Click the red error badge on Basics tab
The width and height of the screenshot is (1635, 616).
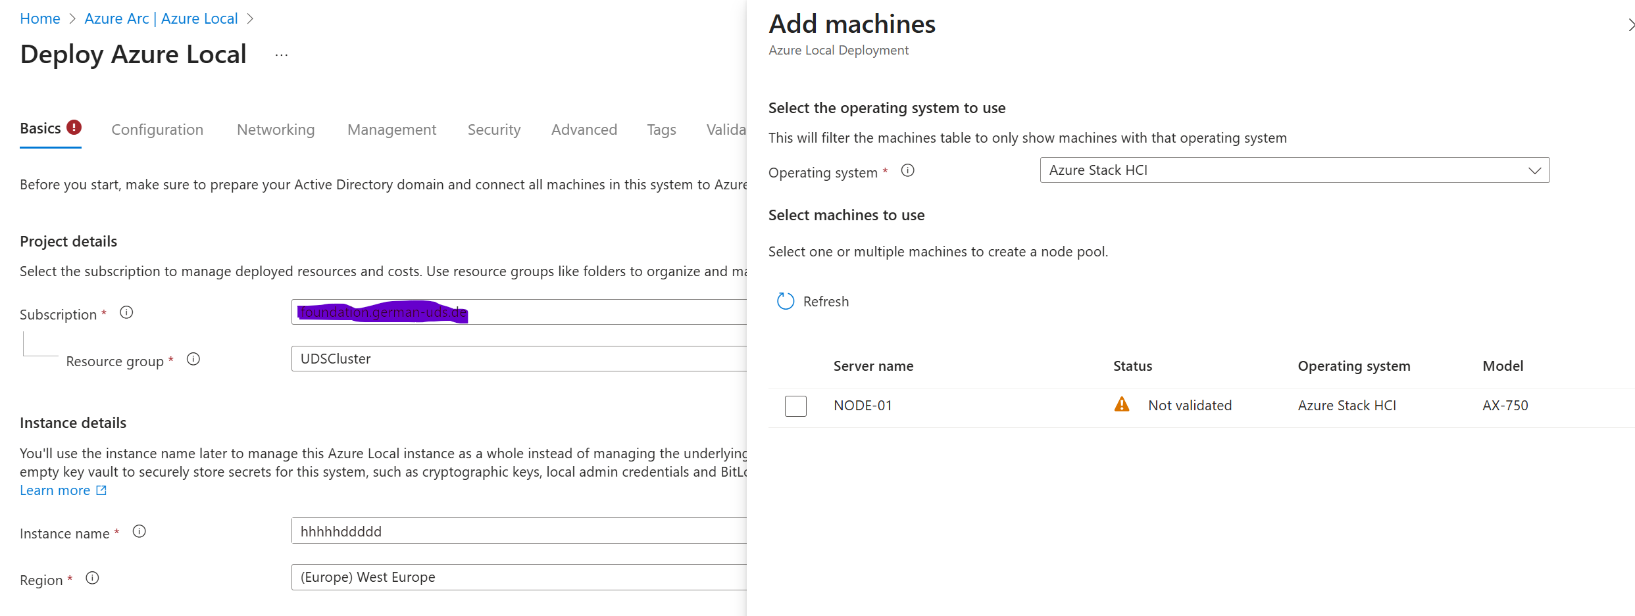74,127
